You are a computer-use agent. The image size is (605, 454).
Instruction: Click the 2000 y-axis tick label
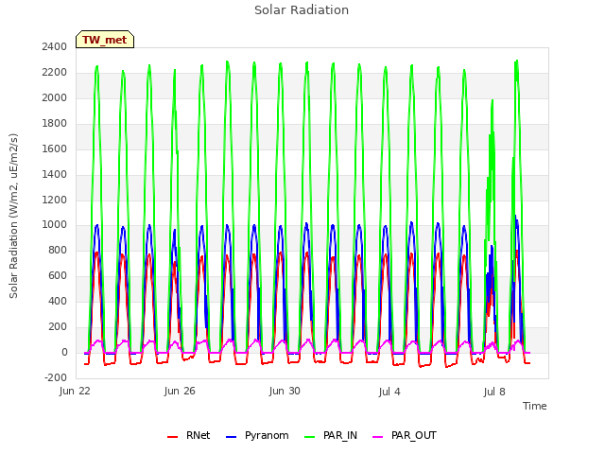coord(55,97)
